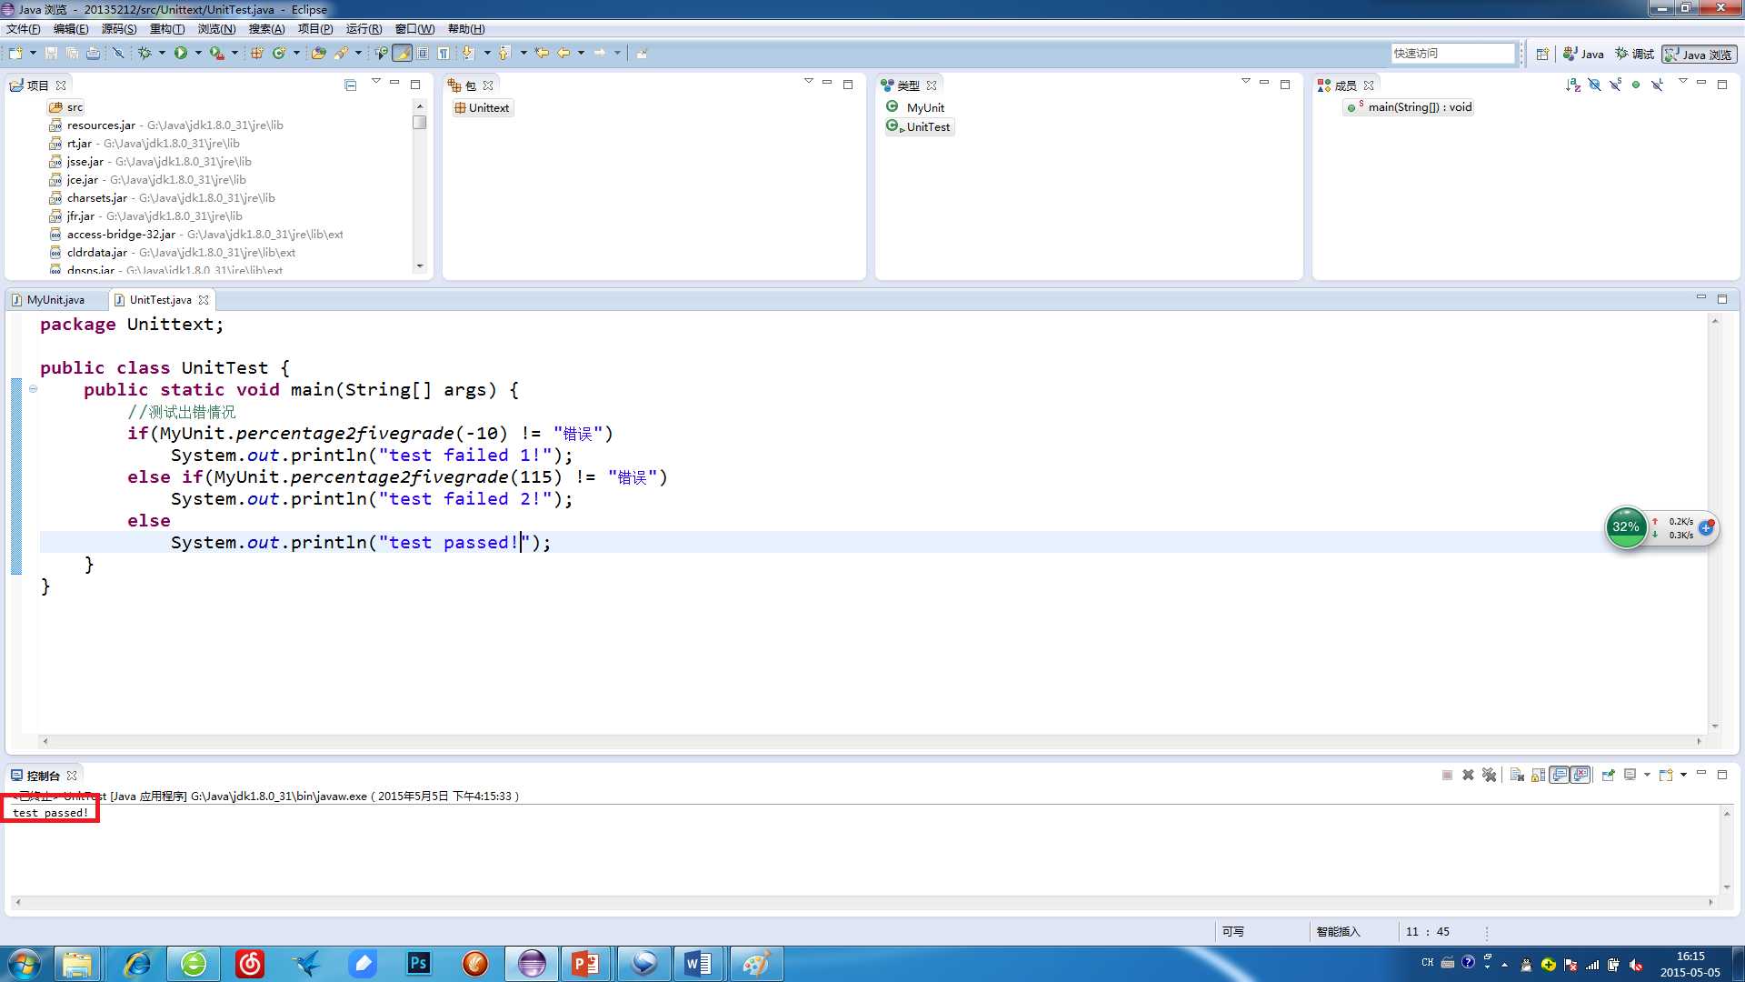Open Eclipse from the Windows taskbar

point(532,963)
